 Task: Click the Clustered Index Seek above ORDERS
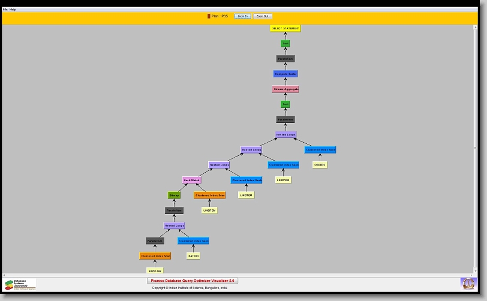click(x=320, y=150)
